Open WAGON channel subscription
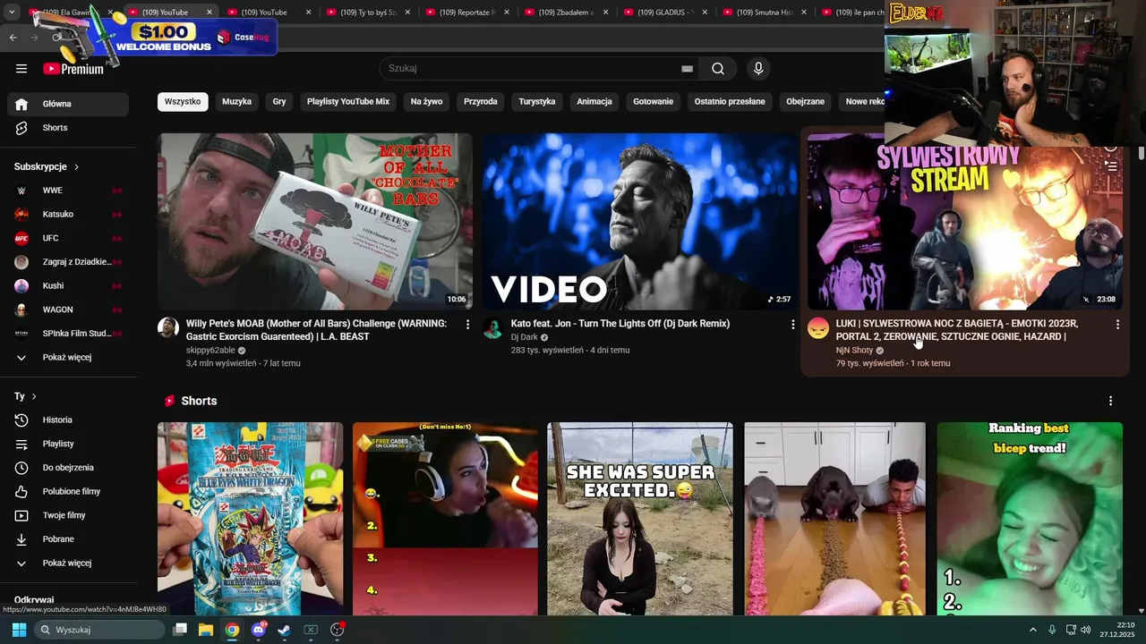This screenshot has height=644, width=1146. coord(68,309)
